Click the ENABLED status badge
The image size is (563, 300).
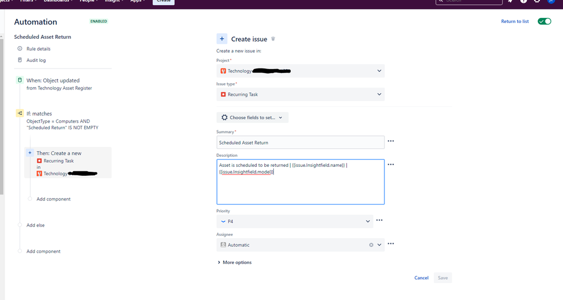point(99,21)
